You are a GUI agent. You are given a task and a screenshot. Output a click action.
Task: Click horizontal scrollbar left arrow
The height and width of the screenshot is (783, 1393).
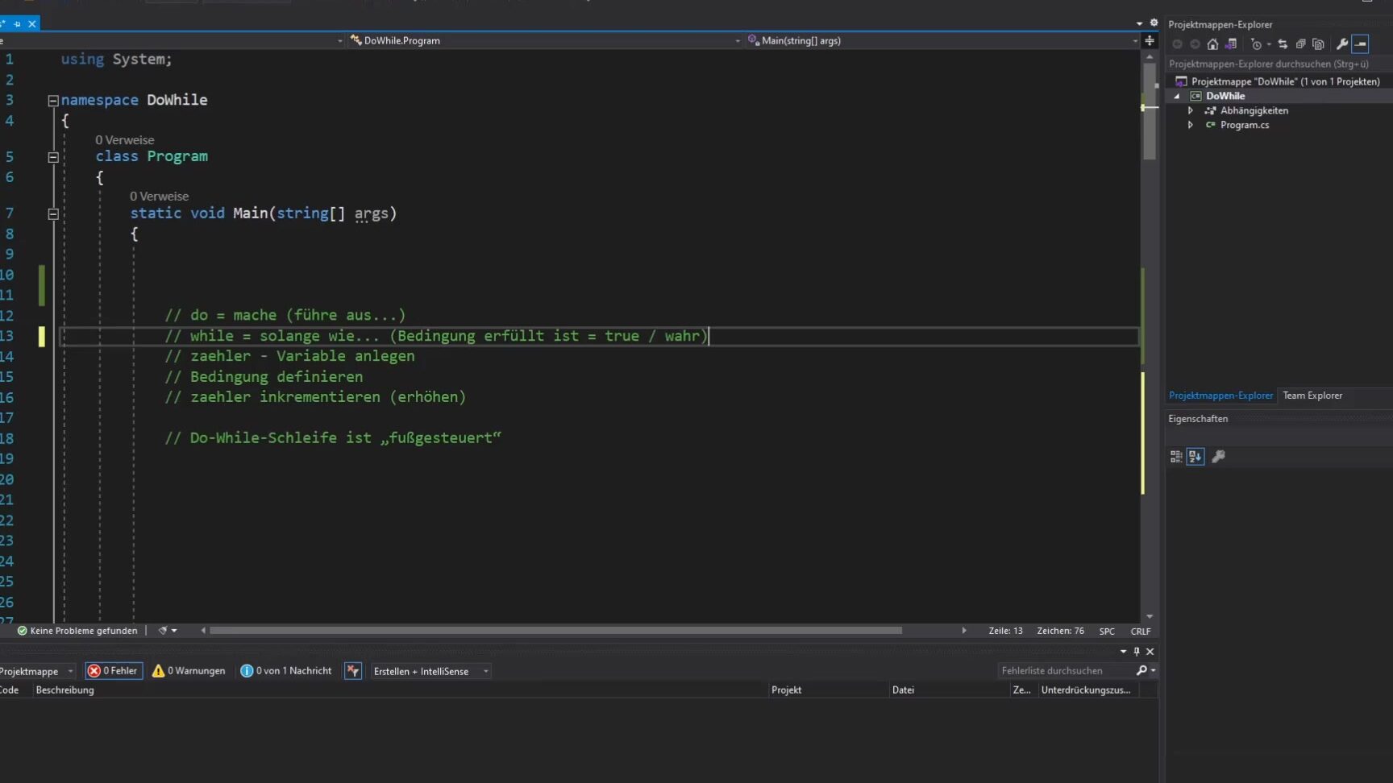point(203,631)
